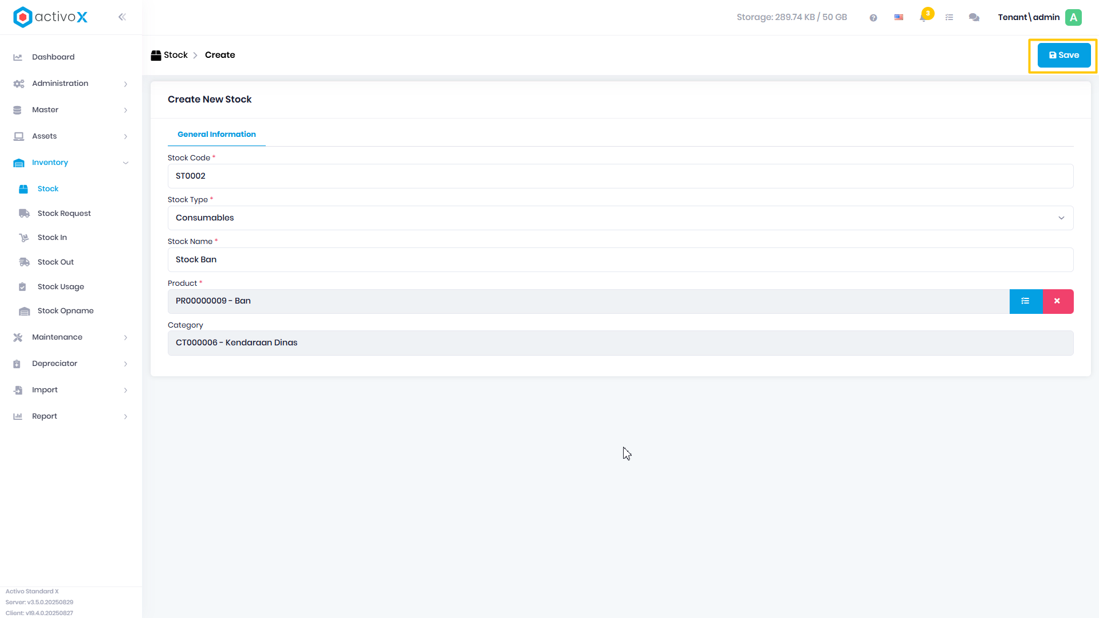The height and width of the screenshot is (618, 1099).
Task: Click the activoX logo
Action: 50,17
